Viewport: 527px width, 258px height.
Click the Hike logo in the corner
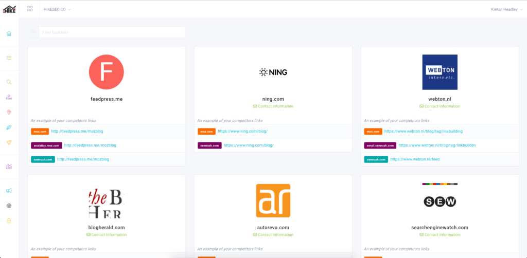[x=9, y=9]
